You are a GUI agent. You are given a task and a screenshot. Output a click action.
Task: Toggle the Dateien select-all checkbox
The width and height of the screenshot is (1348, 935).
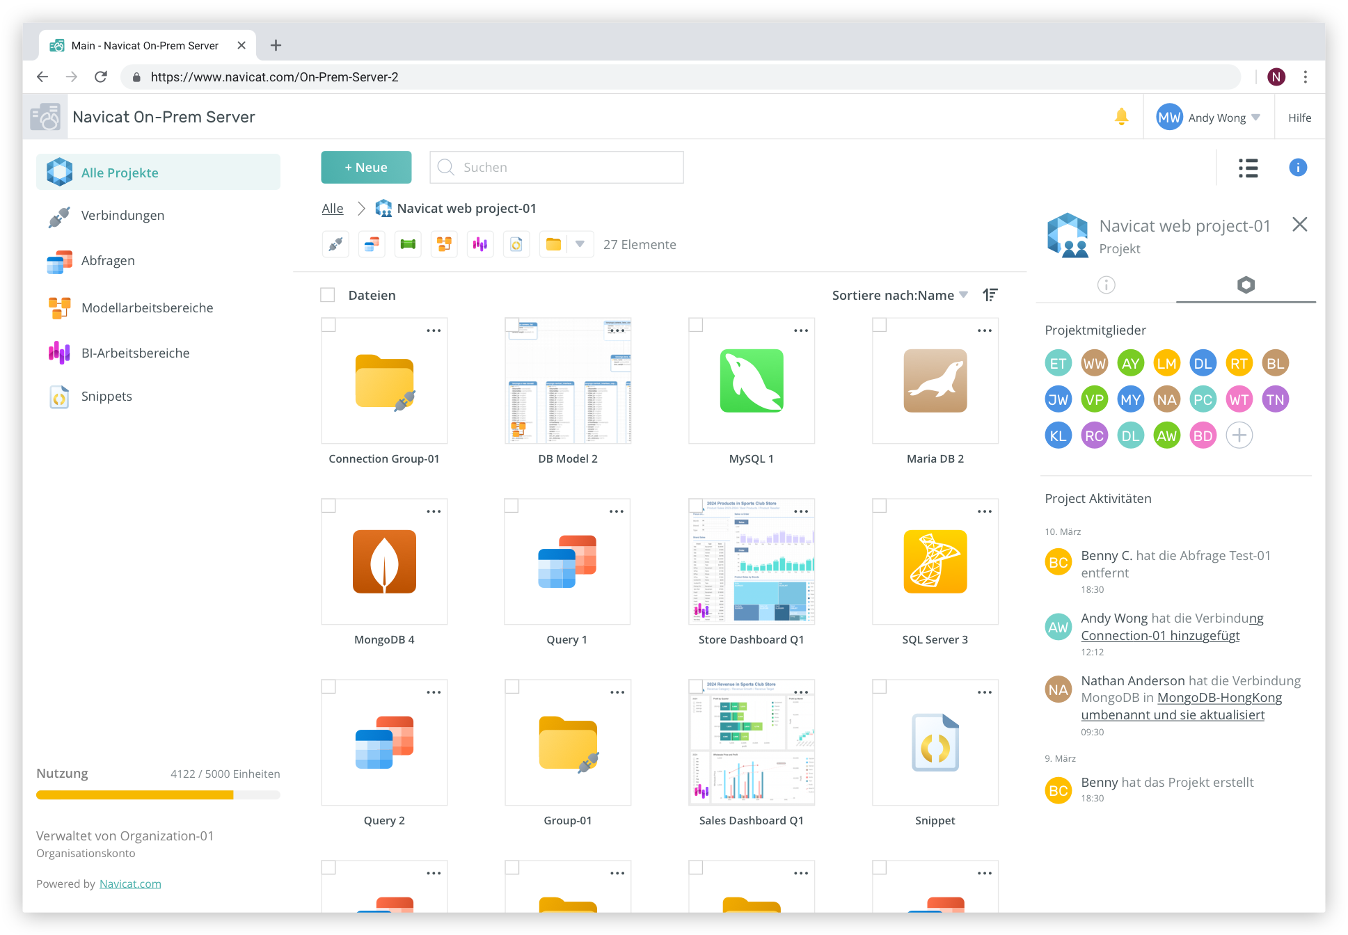328,295
